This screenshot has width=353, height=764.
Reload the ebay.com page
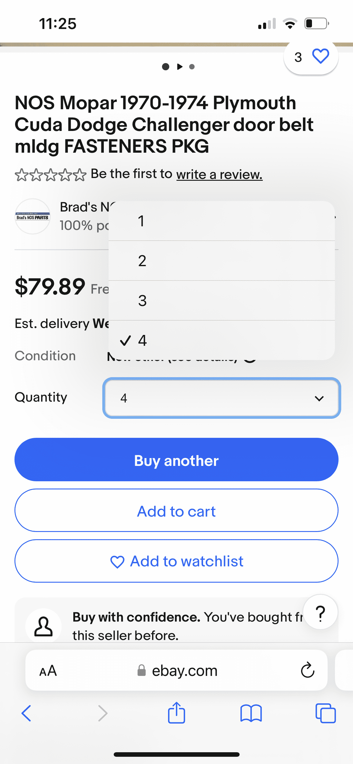(x=307, y=670)
